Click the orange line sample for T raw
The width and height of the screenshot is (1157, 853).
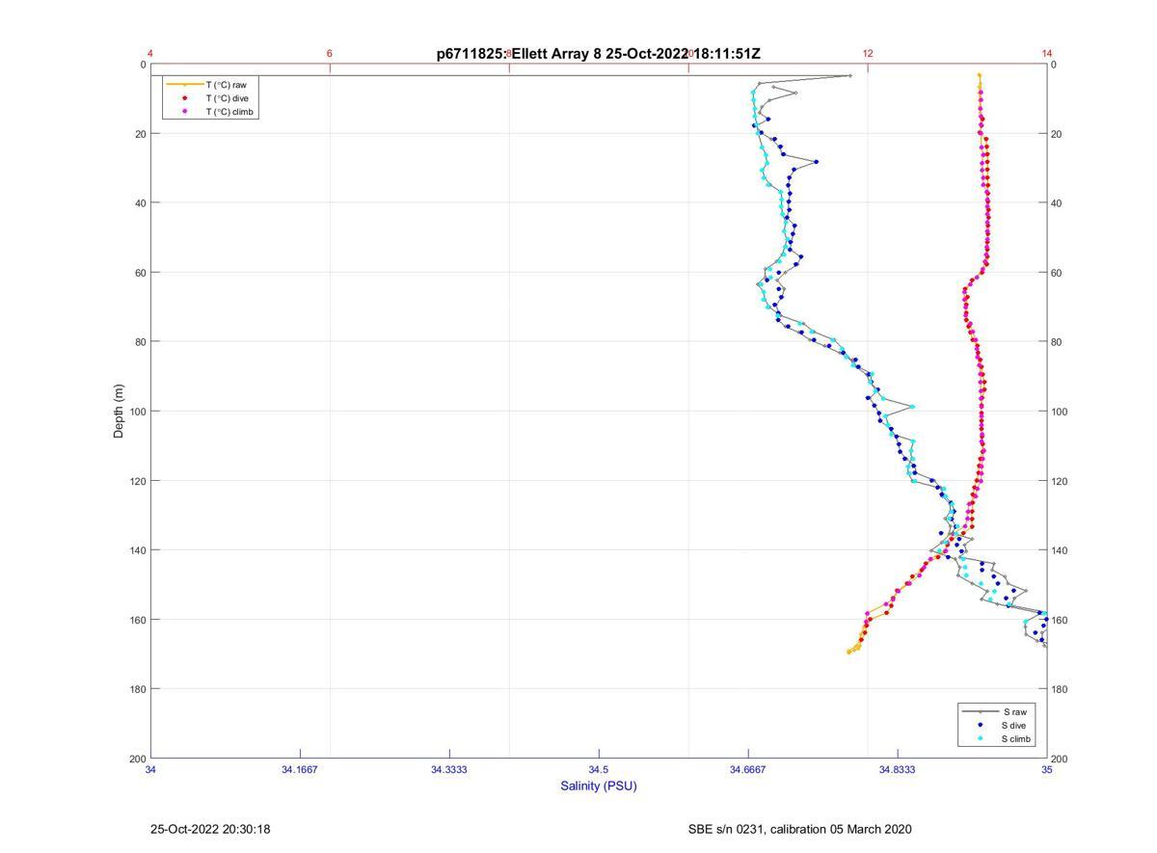(x=185, y=85)
